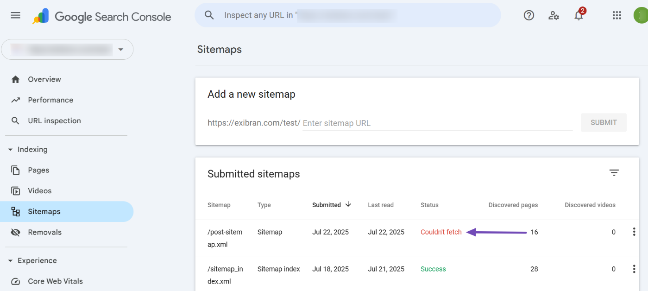Click the Sitemap column header

click(219, 205)
